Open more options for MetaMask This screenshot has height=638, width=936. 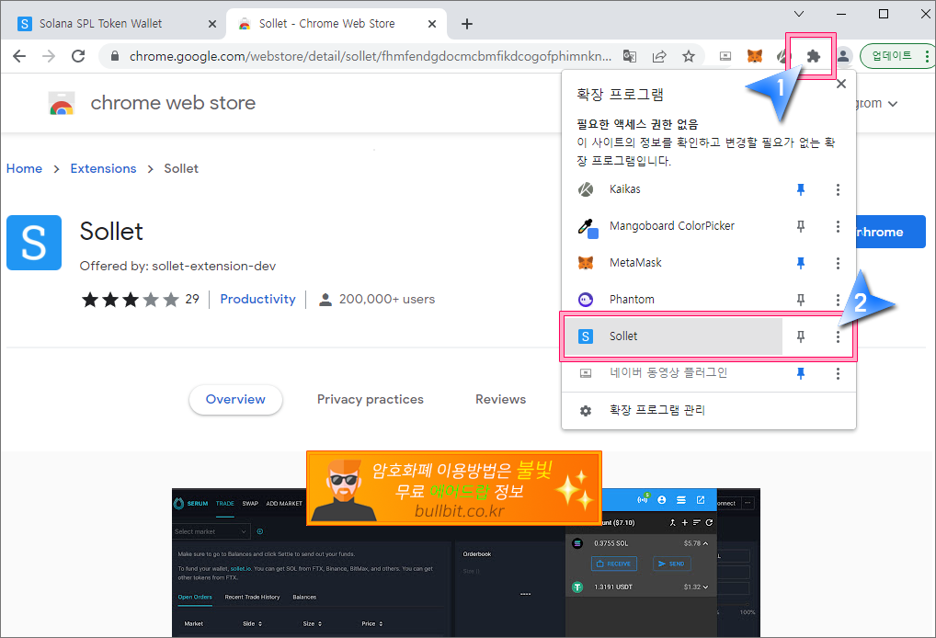(838, 263)
